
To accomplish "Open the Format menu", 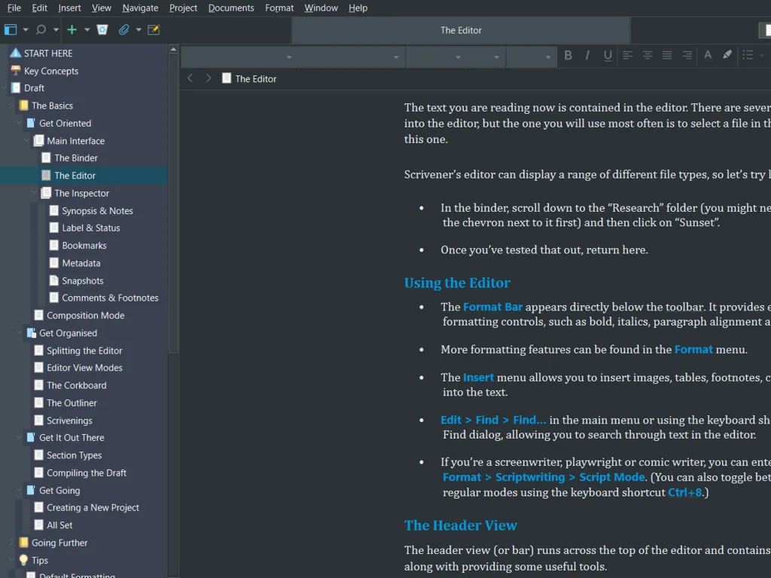I will pos(279,8).
